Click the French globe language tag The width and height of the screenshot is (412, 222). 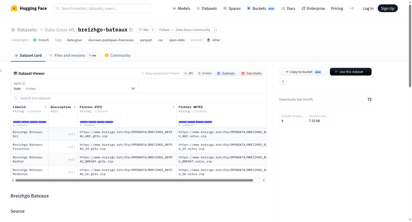tap(41, 40)
